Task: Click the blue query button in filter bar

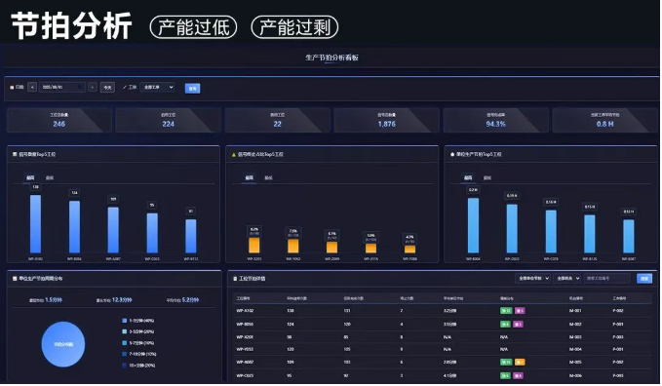Action: pyautogui.click(x=192, y=89)
